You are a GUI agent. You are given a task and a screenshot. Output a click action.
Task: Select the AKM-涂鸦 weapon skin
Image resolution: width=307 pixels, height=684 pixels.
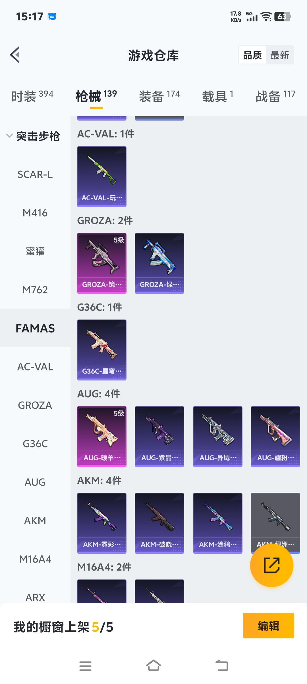218,523
